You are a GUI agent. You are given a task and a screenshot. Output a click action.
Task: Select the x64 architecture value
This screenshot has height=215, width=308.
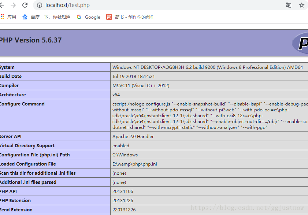[x=116, y=95]
